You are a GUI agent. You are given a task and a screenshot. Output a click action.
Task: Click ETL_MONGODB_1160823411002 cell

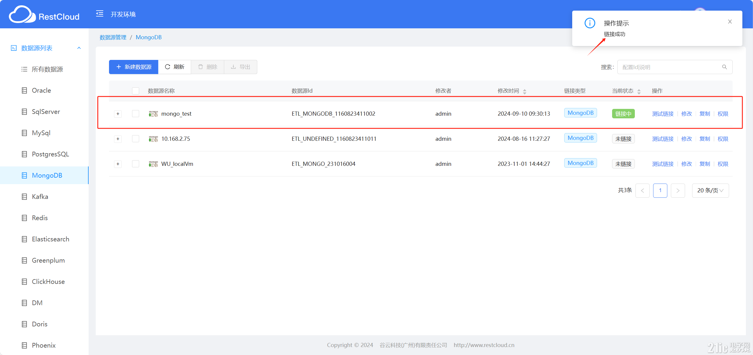(x=333, y=114)
